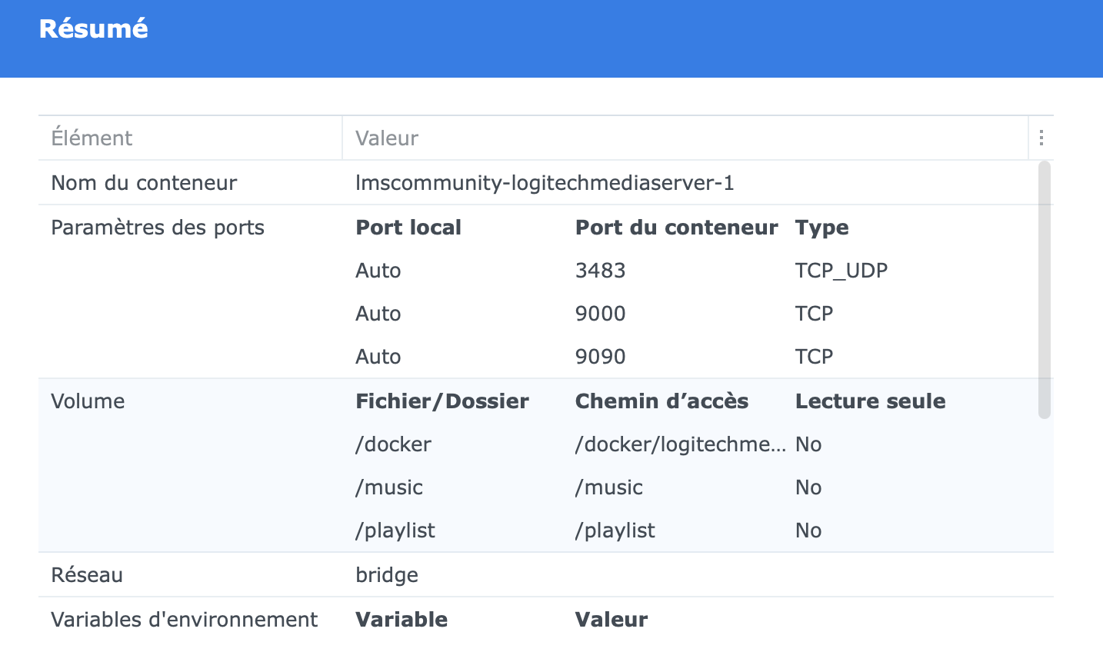Open the column options three-dot menu
This screenshot has height=652, width=1103.
tap(1041, 138)
